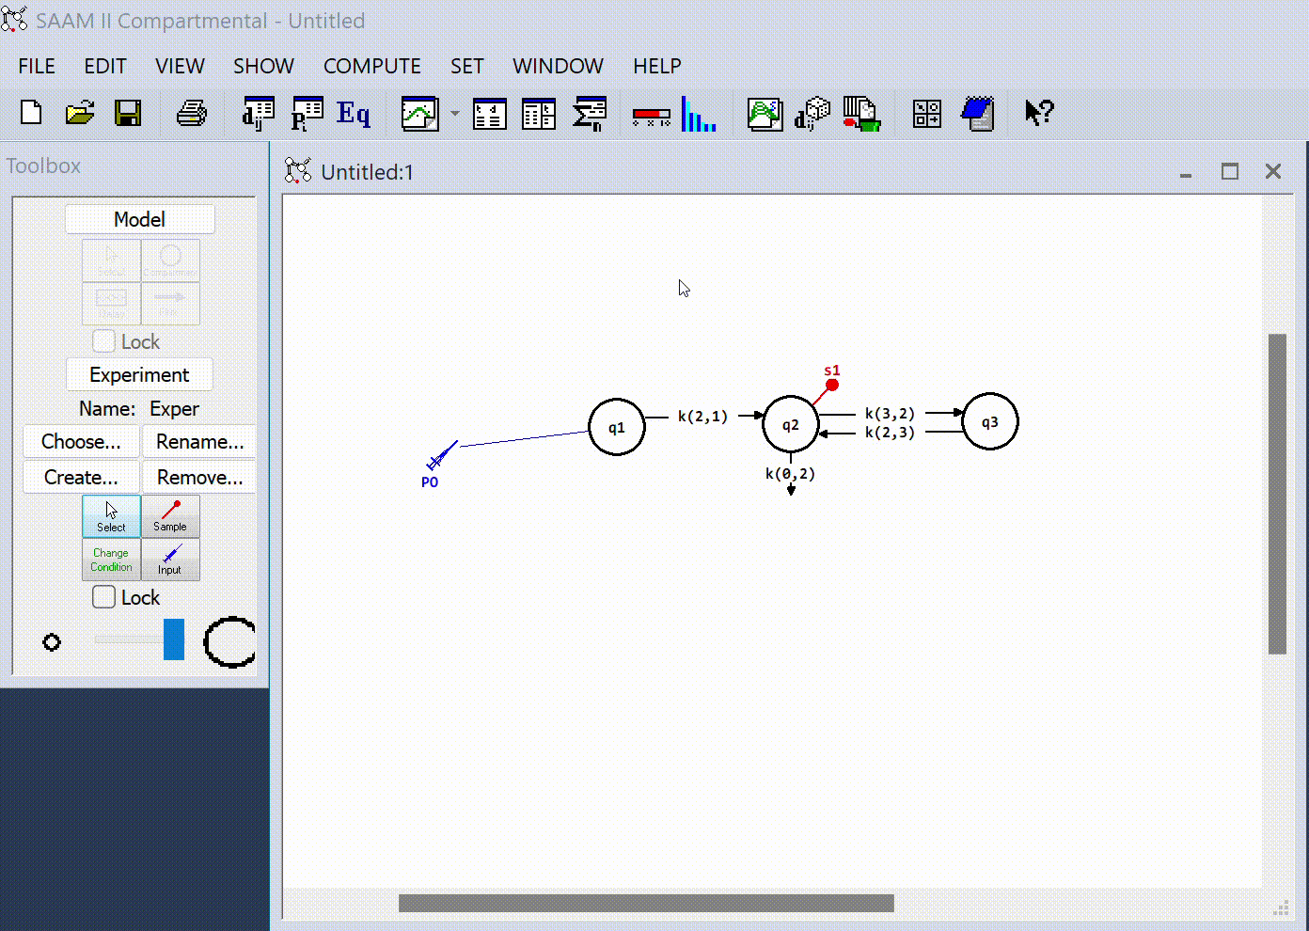Click the dij dice toolbar icon
The height and width of the screenshot is (931, 1309).
coord(812,114)
